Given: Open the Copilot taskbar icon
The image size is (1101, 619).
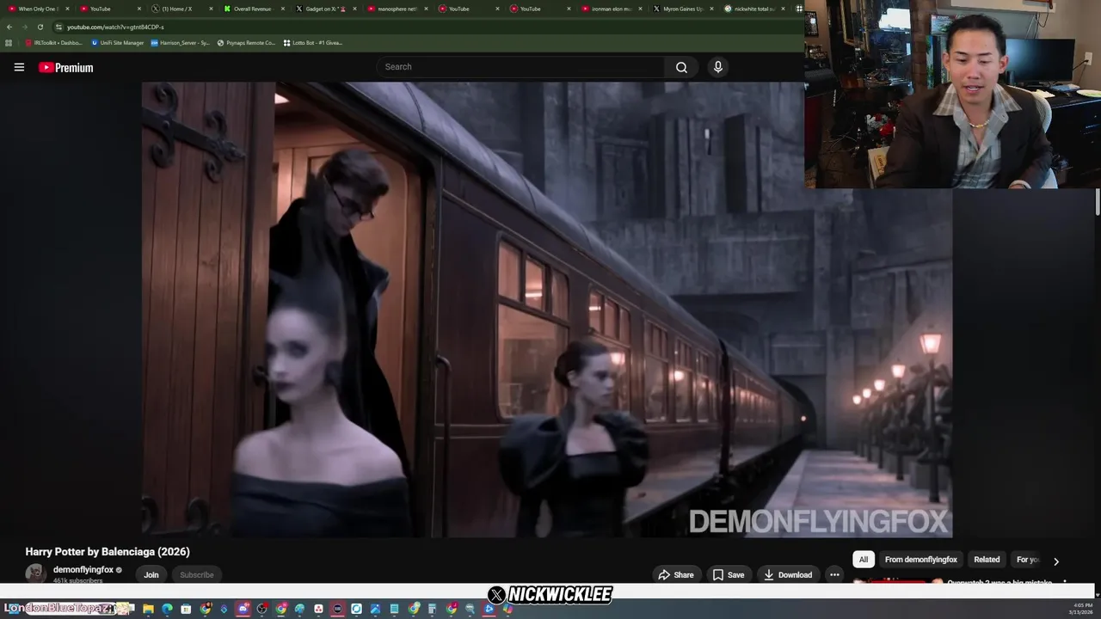Looking at the screenshot, I should [507, 609].
